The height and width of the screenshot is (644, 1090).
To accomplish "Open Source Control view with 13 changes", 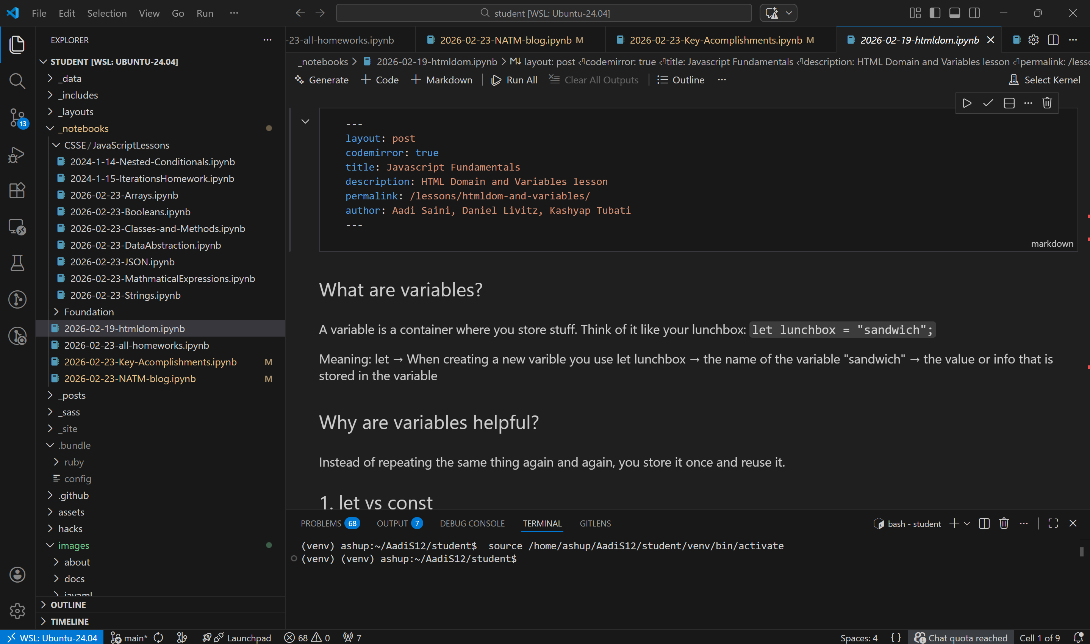I will pyautogui.click(x=18, y=118).
